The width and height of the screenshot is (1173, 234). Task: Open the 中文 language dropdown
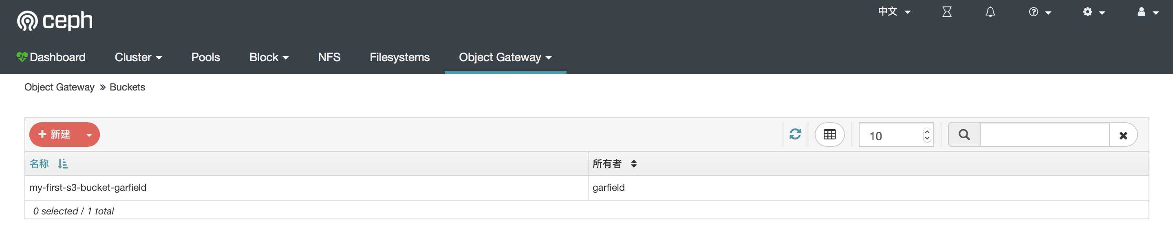894,11
